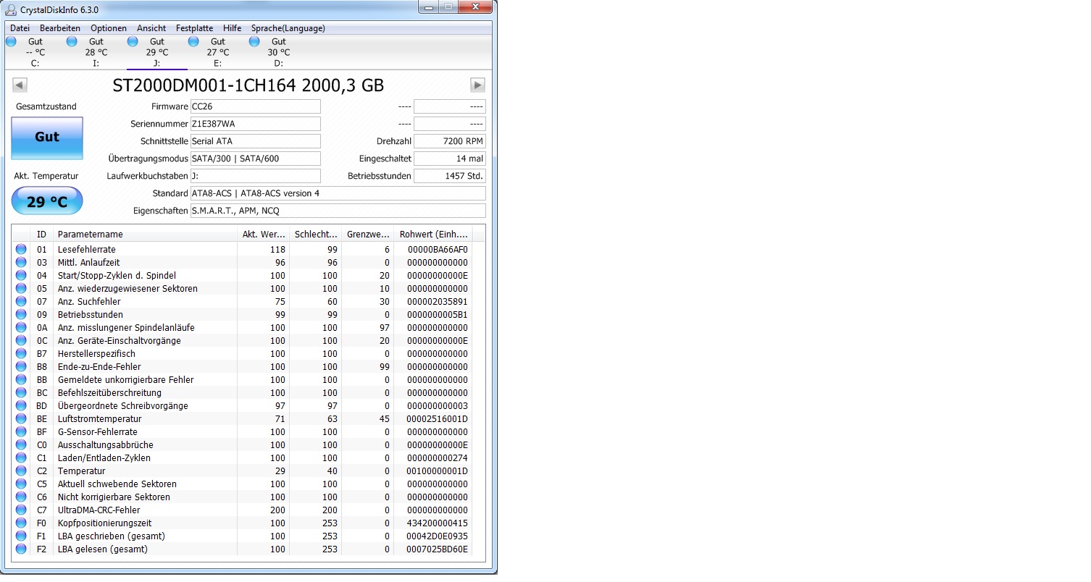
Task: Select the Start/Stopp-Zyklen d. Spindel row
Action: (243, 275)
